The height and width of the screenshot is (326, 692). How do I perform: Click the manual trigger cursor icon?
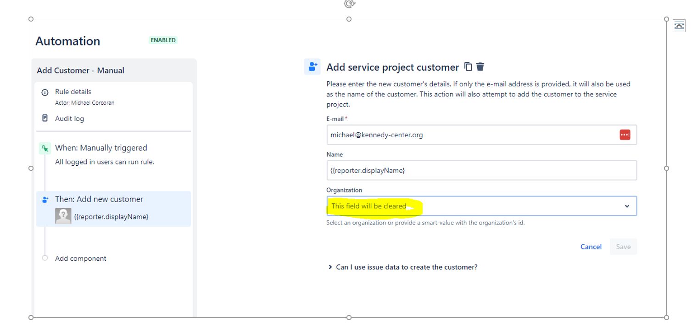[45, 148]
